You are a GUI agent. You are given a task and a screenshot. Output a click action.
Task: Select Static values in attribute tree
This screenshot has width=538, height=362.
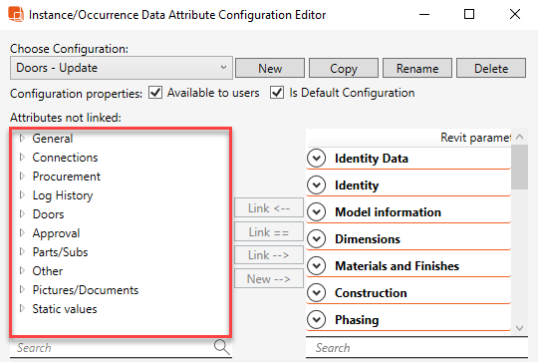coord(65,309)
